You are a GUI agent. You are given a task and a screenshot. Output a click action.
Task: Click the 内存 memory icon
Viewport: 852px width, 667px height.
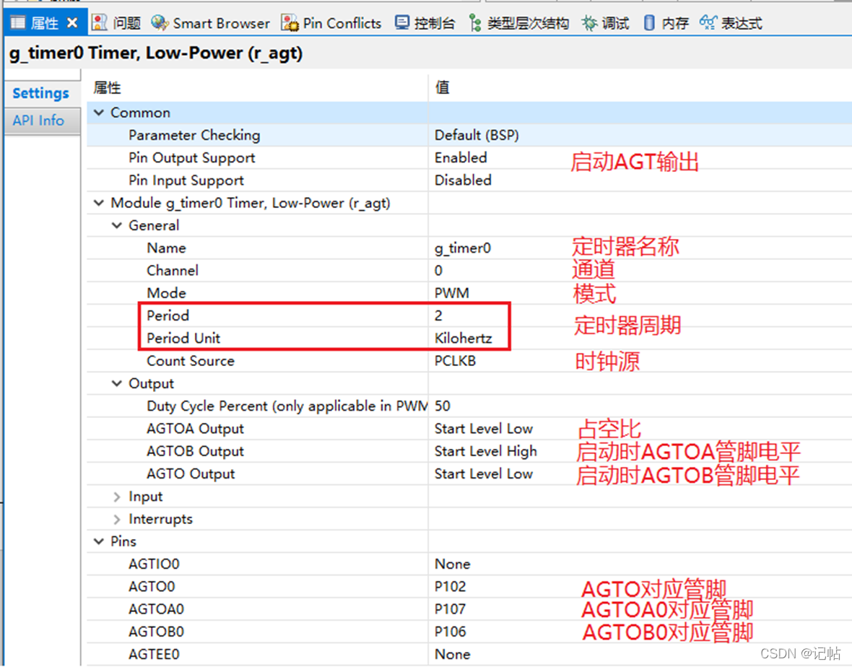[x=649, y=23]
